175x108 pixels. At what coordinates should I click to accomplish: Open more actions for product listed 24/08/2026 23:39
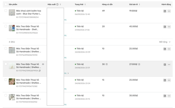pyautogui.click(x=169, y=49)
